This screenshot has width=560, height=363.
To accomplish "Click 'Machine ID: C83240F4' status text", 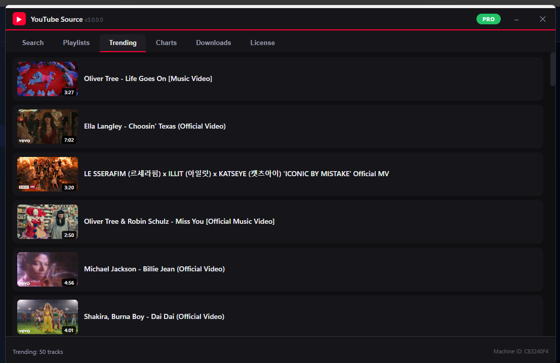I will click(x=521, y=351).
